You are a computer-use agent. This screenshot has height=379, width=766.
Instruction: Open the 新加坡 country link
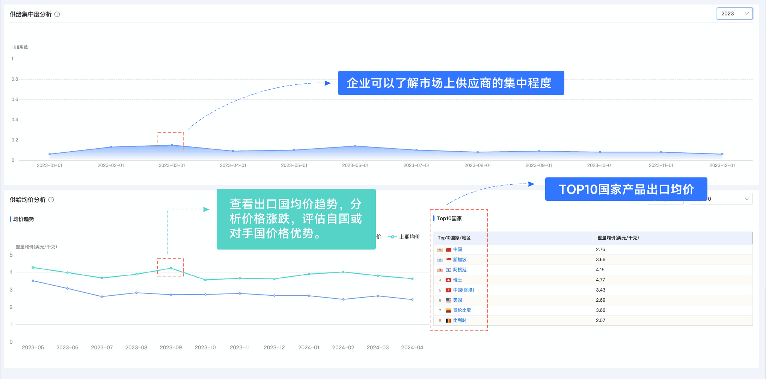[460, 259]
